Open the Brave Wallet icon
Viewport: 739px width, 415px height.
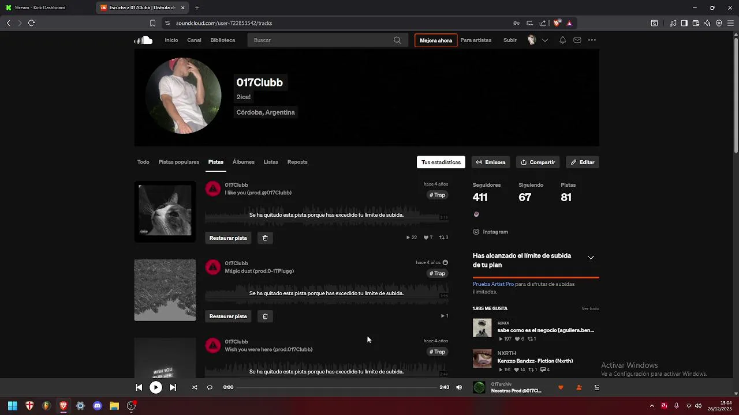tap(696, 23)
